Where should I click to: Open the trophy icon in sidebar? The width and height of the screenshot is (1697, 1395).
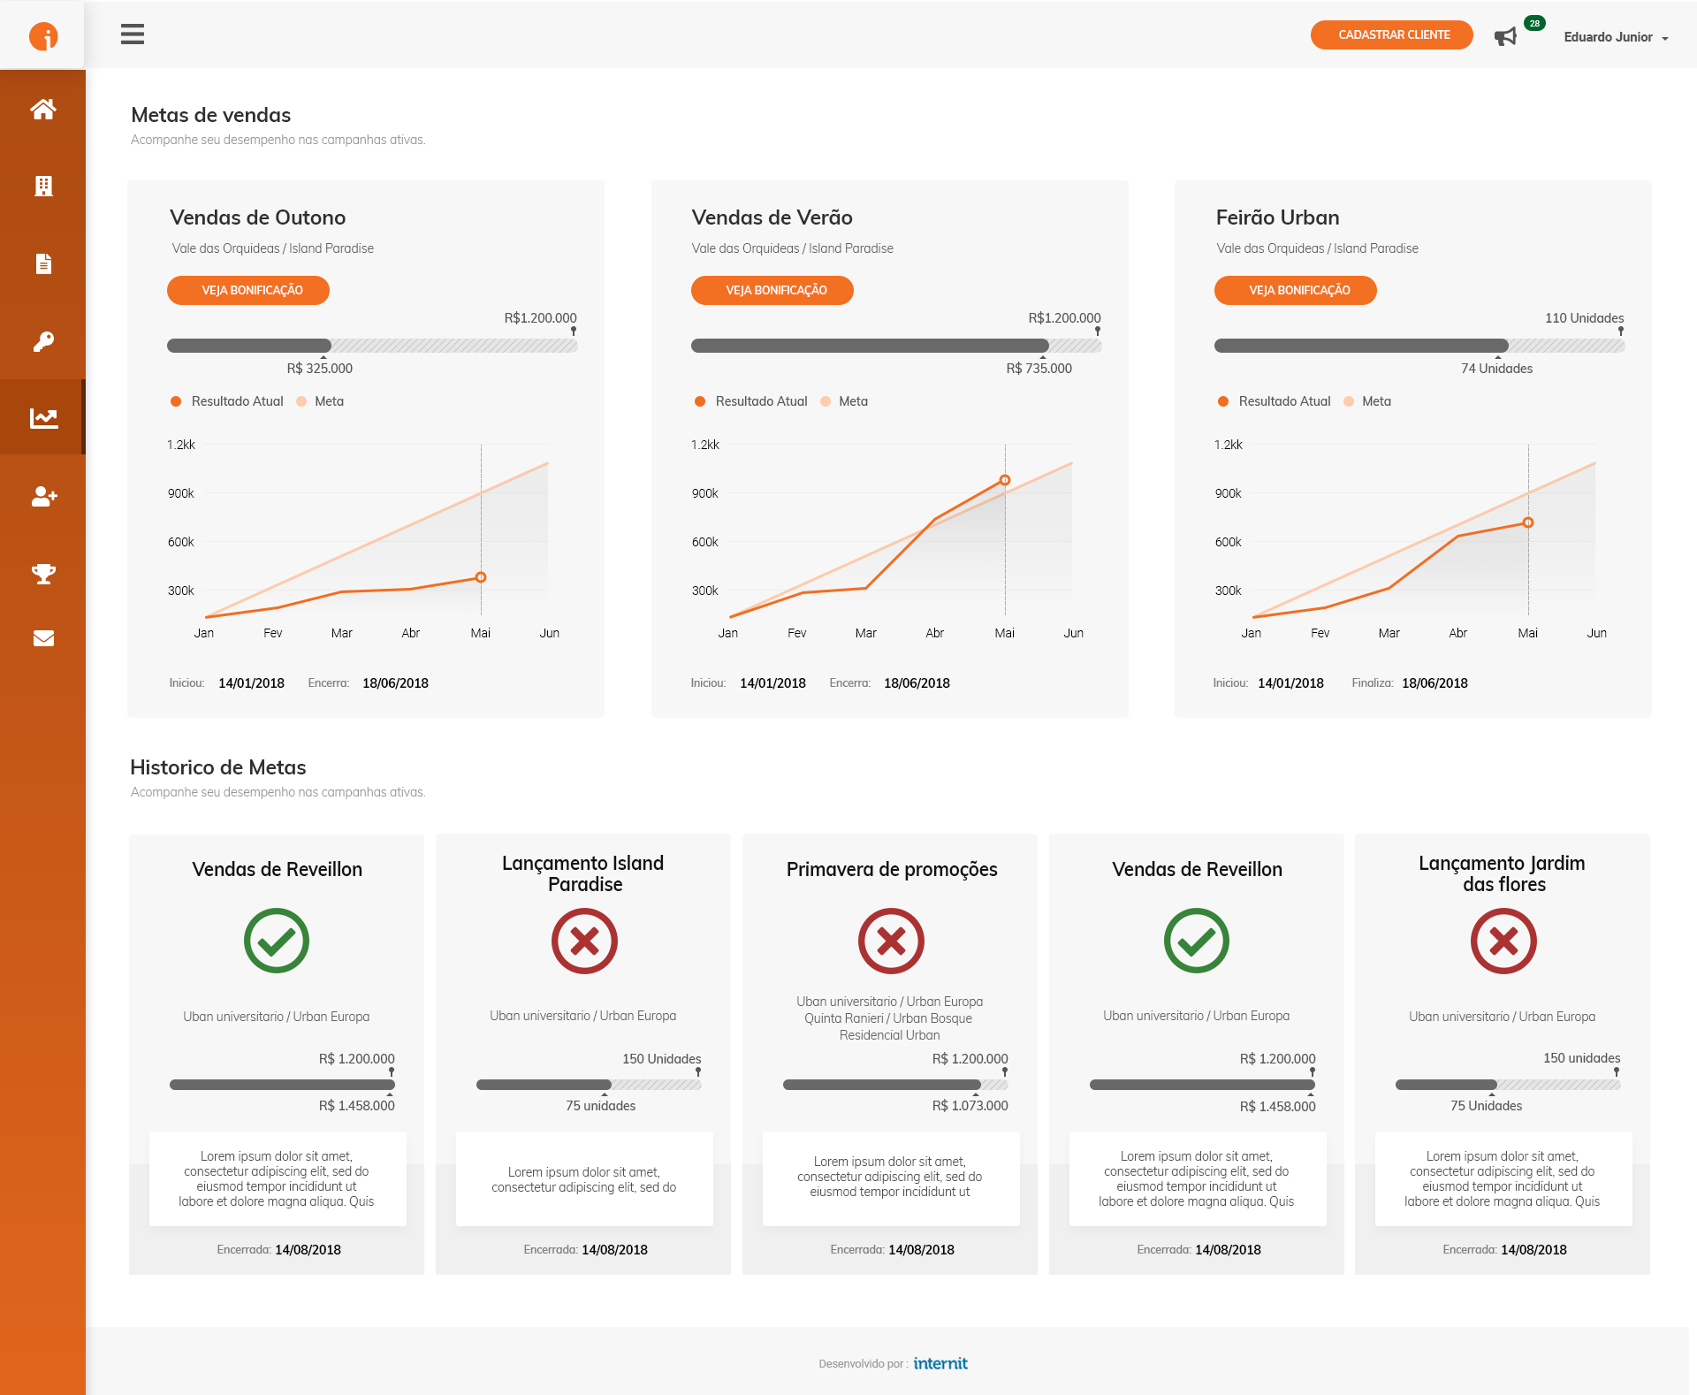[x=42, y=574]
